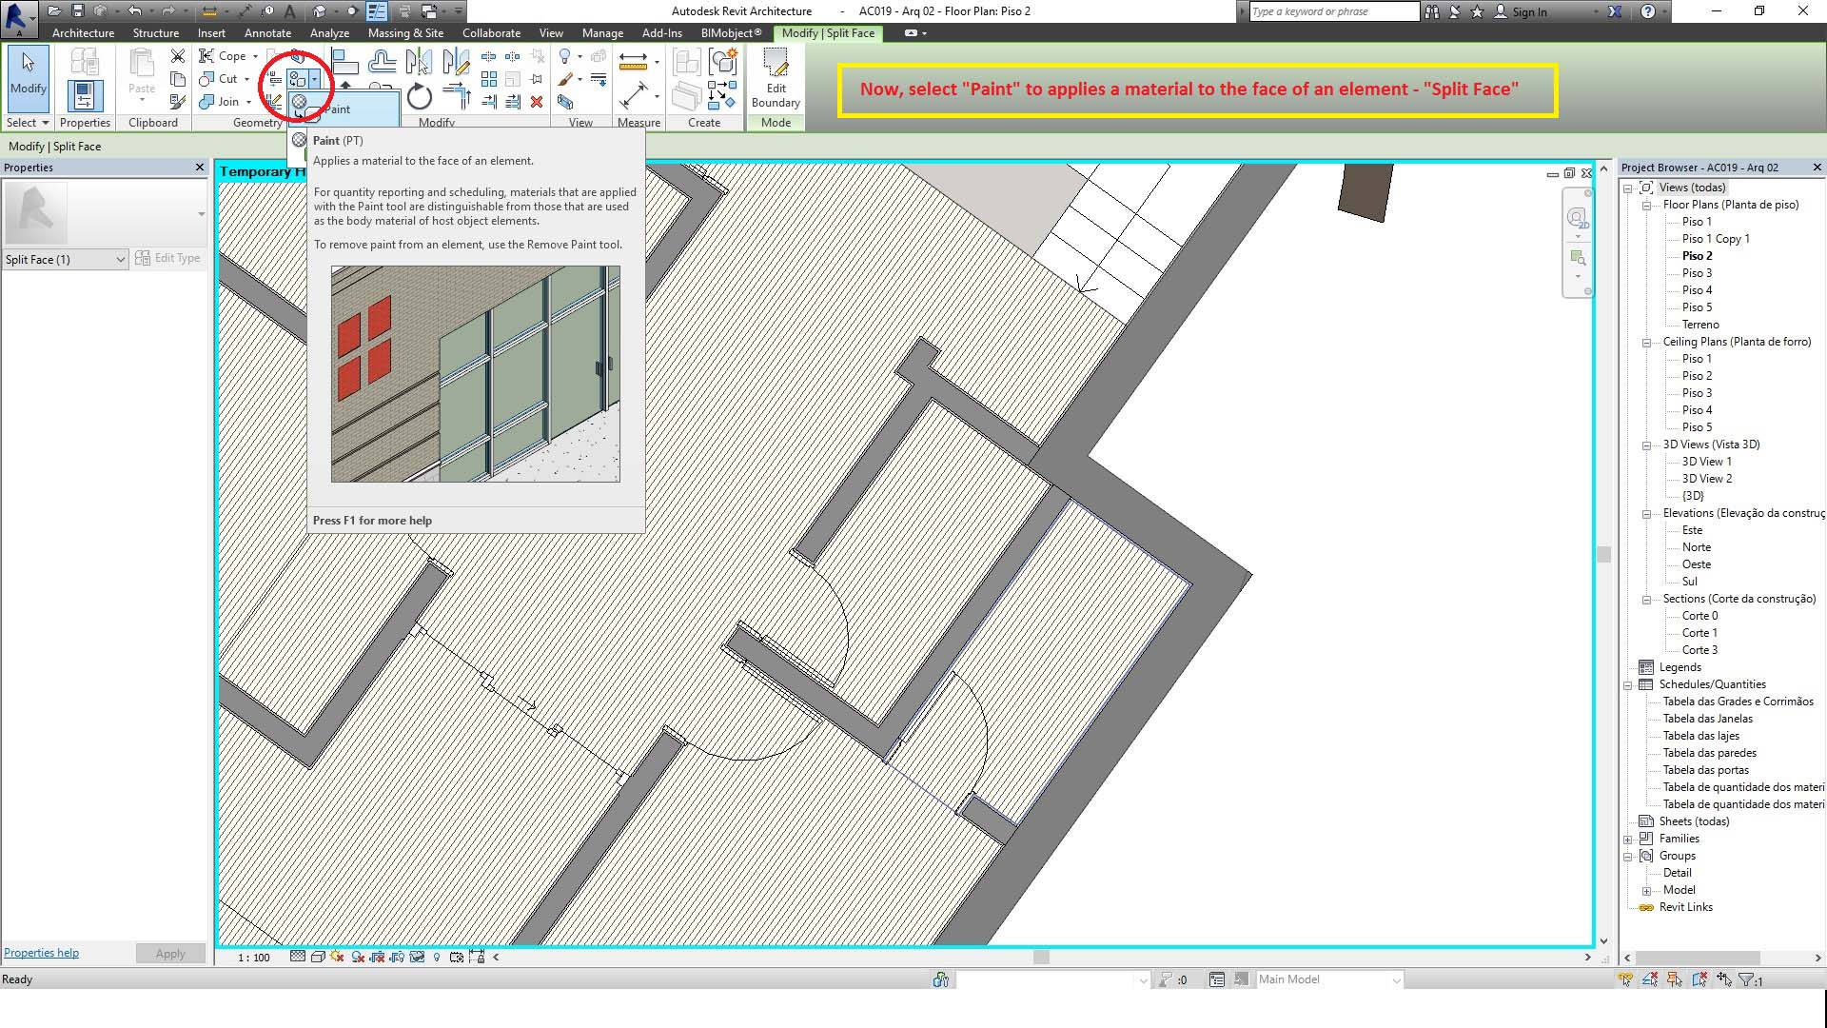Toggle Sun Path off in view controls
The image size is (1827, 1028).
tap(337, 957)
